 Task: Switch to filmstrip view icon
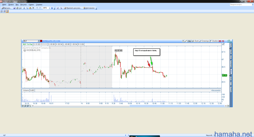point(4,11)
